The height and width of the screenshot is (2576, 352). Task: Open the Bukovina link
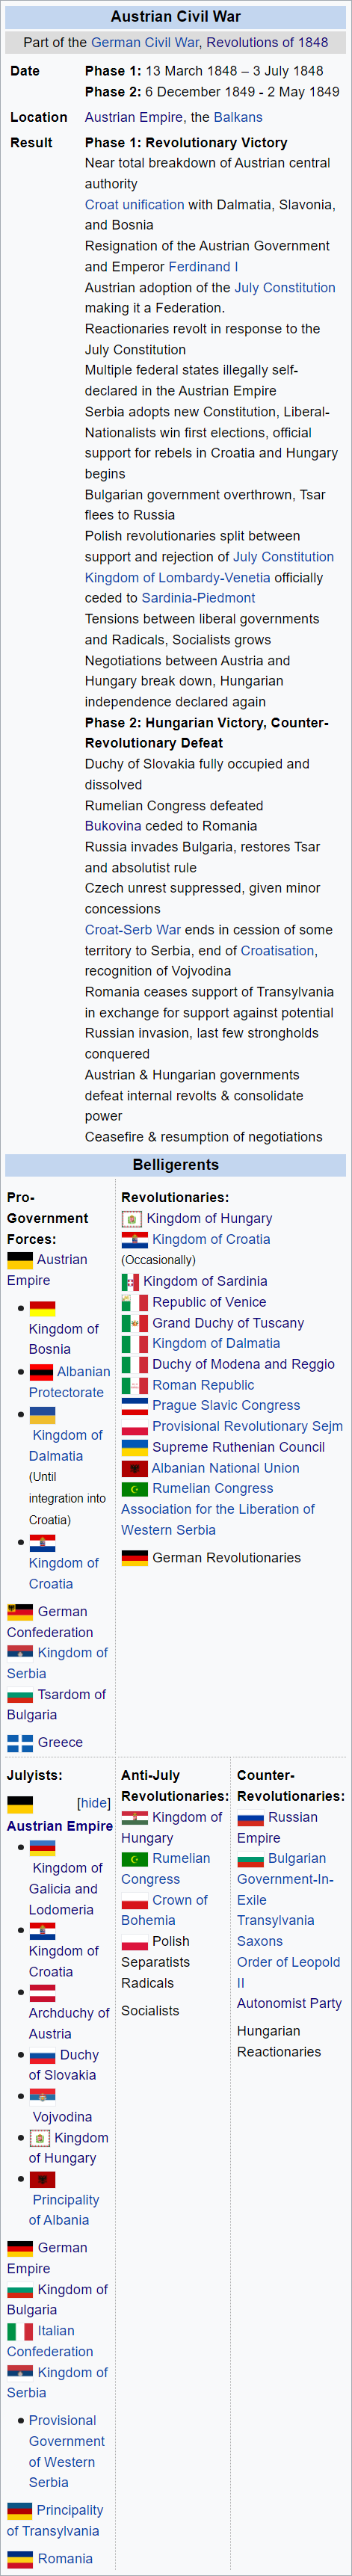[115, 826]
